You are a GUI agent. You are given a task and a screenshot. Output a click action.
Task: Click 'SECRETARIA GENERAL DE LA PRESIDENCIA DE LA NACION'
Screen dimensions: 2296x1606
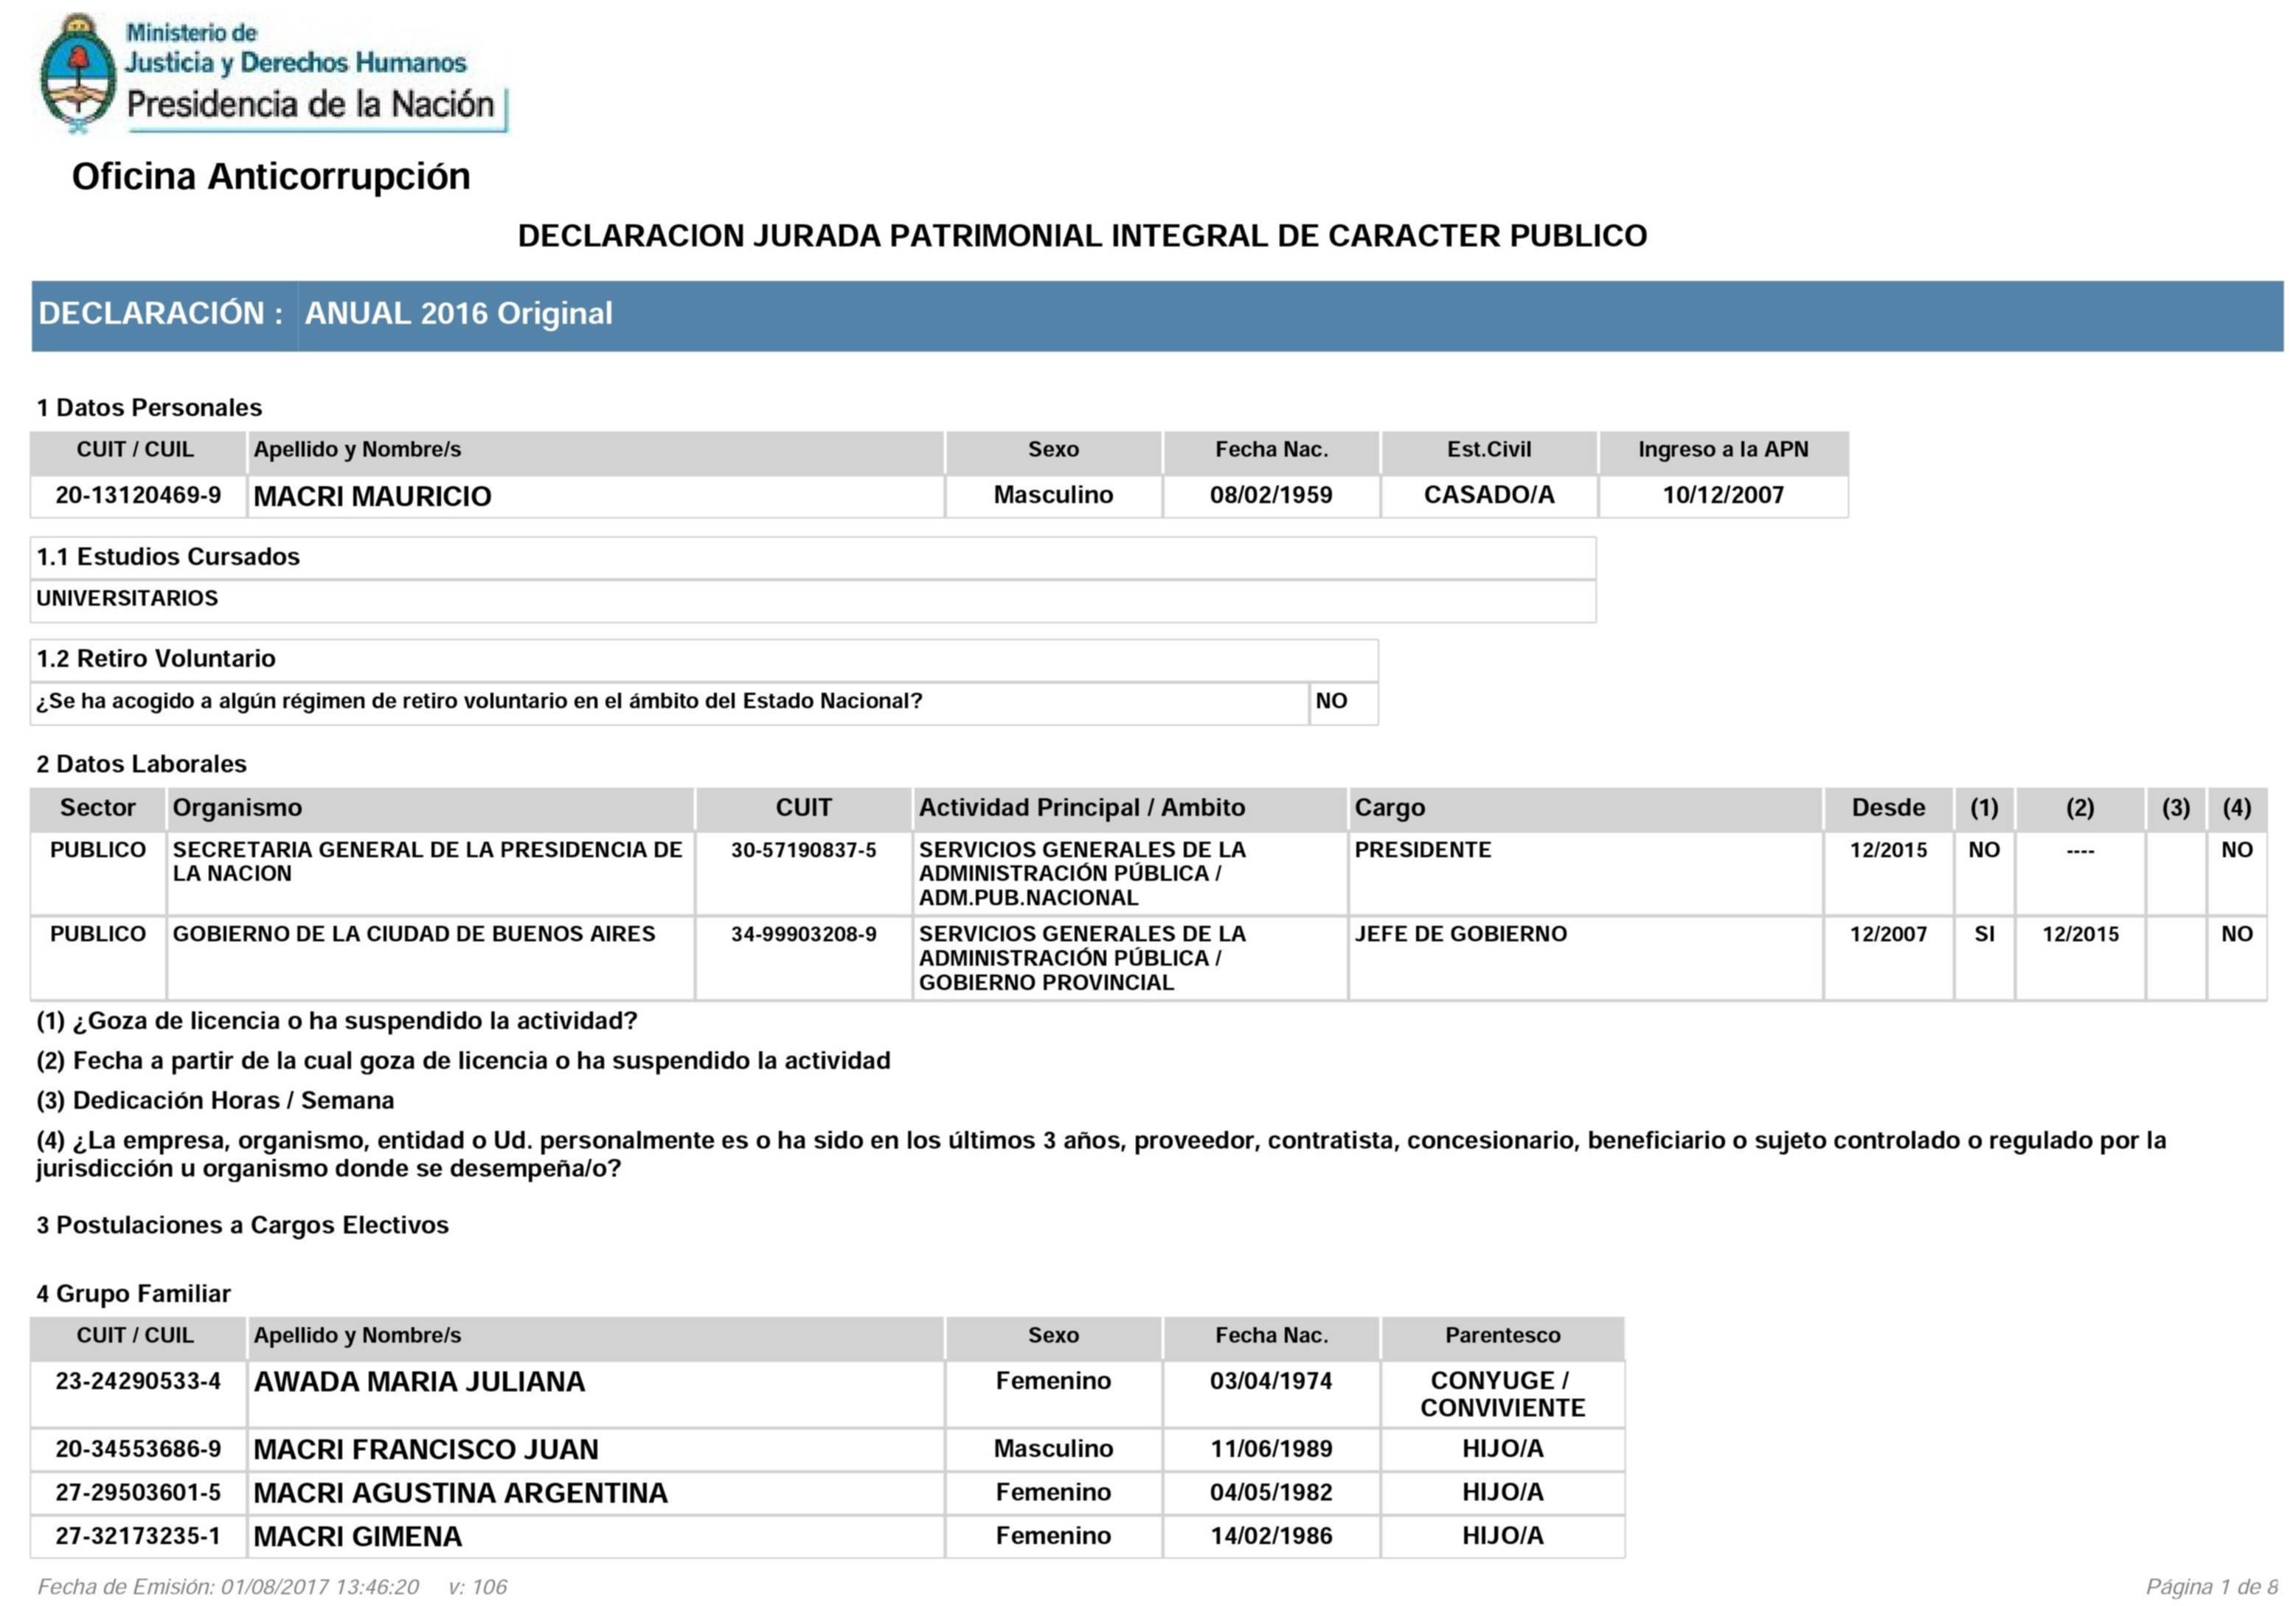click(427, 861)
